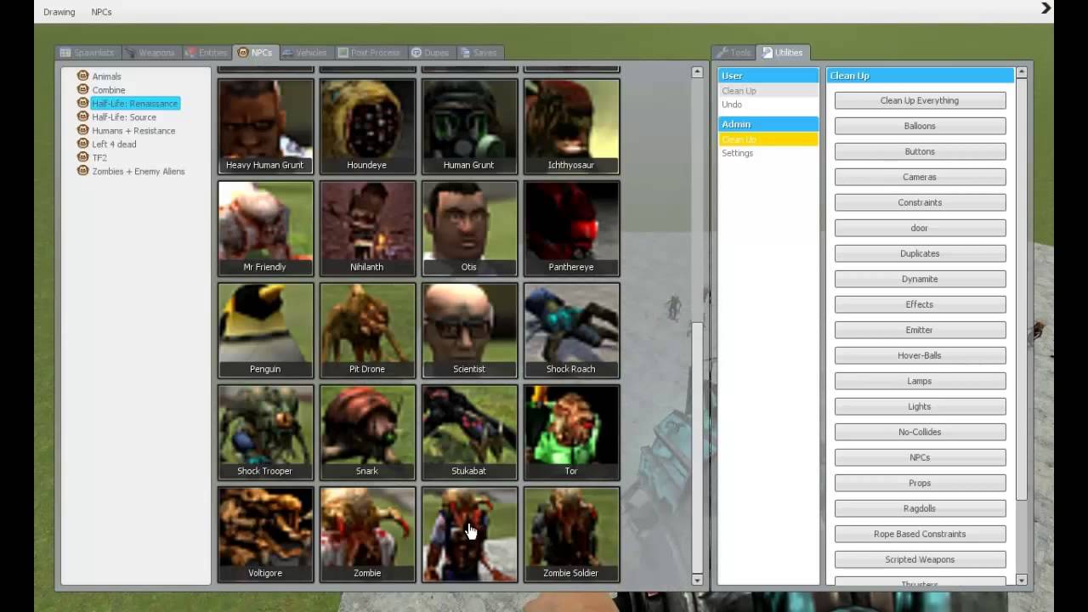1088x612 pixels.
Task: Clean up Hover-Balls
Action: [920, 355]
